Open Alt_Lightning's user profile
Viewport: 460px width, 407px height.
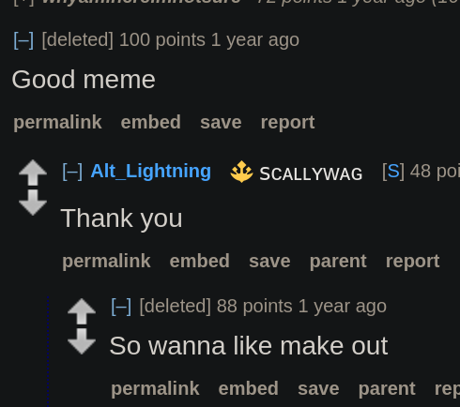coord(151,172)
